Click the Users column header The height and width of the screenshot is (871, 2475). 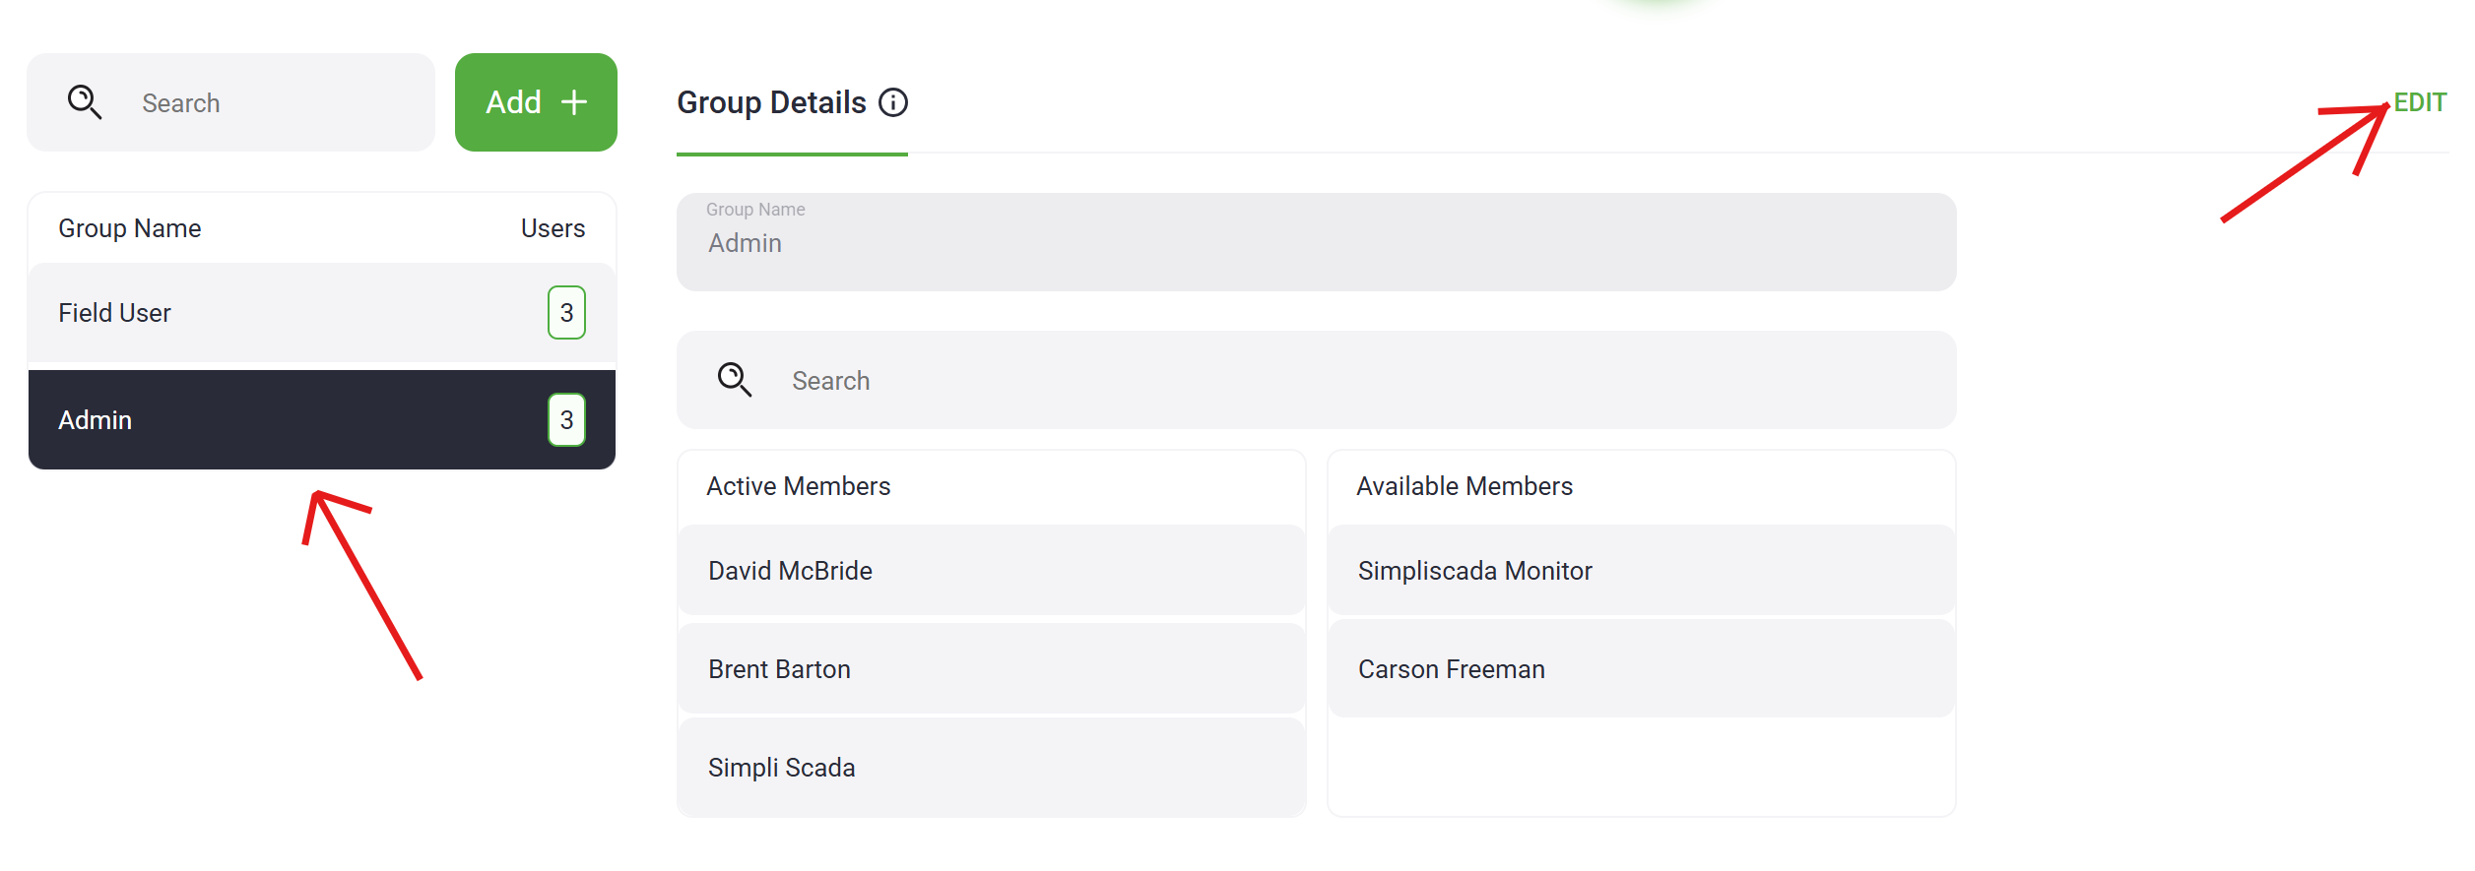(x=553, y=228)
